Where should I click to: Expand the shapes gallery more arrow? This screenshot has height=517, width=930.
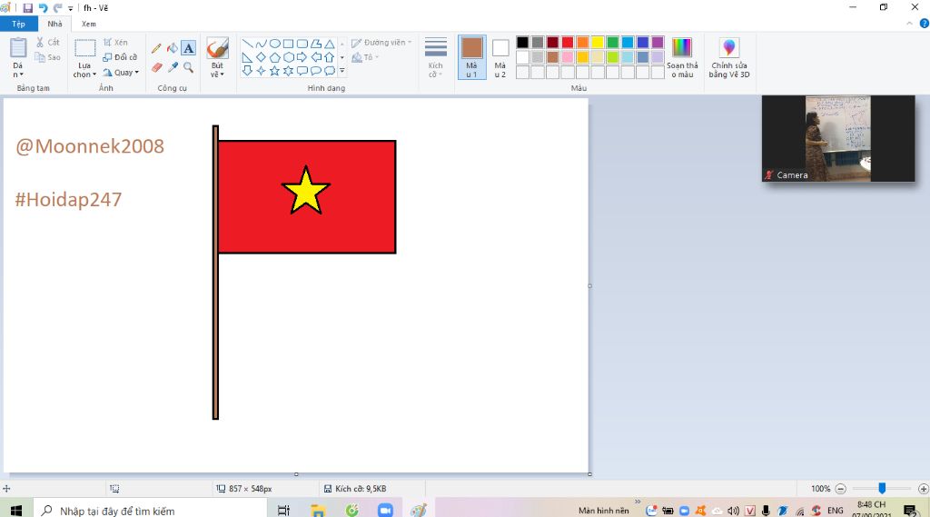(x=342, y=71)
